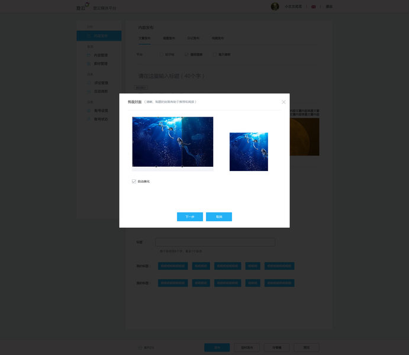Switch to the 视频发布 tab
The height and width of the screenshot is (355, 409).
tap(218, 38)
